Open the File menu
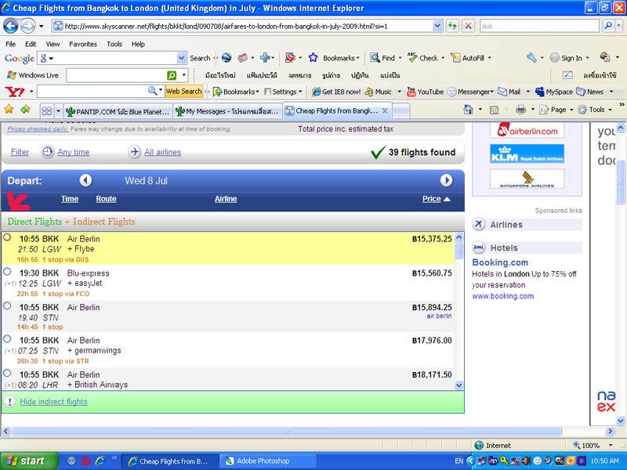 (10, 44)
